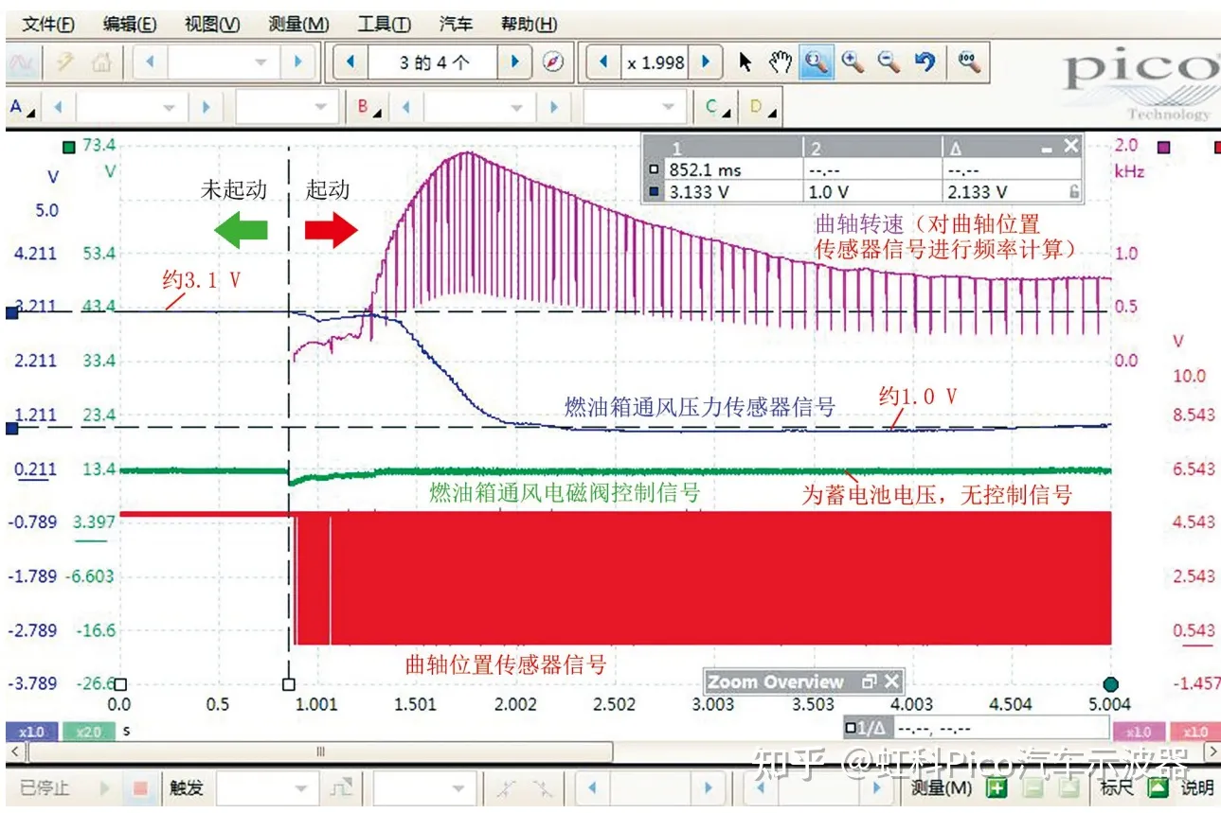Click the red stop capture button
This screenshot has height=813, width=1221.
click(141, 787)
